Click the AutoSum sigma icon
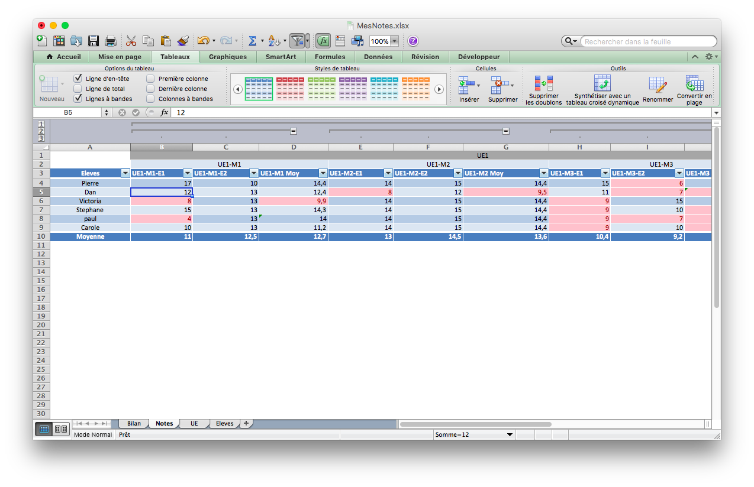 [x=252, y=40]
